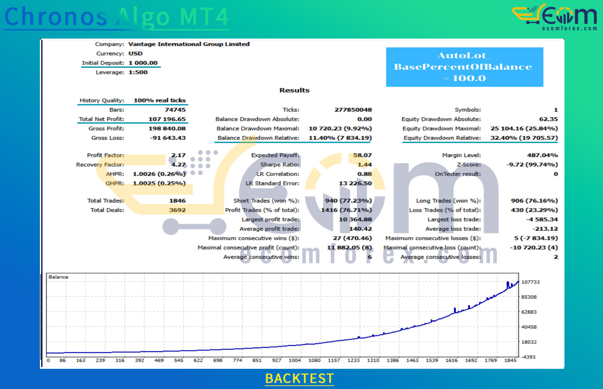Click the Ticks value 277850048
Viewport: 603px width, 389px height.
pos(353,110)
